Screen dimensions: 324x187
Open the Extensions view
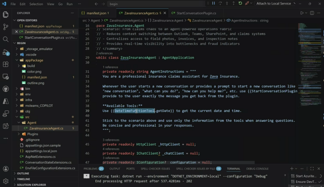click(5, 64)
